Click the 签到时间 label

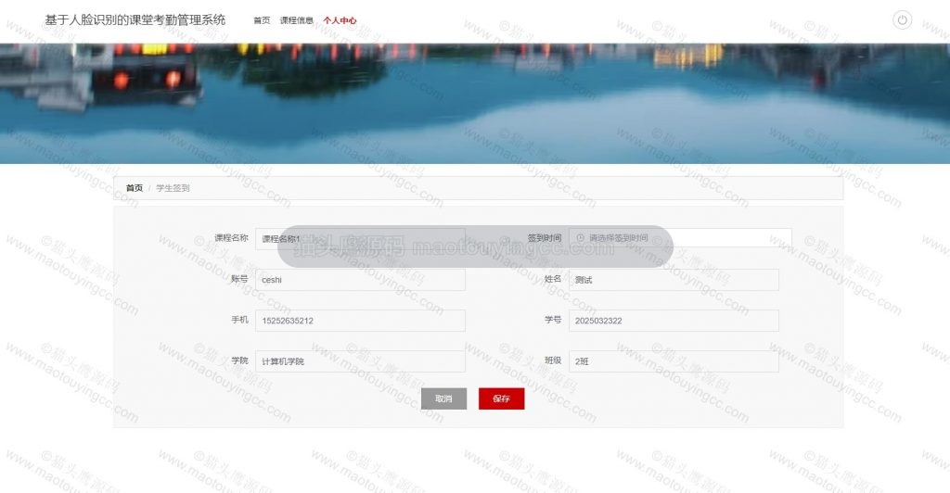[544, 238]
